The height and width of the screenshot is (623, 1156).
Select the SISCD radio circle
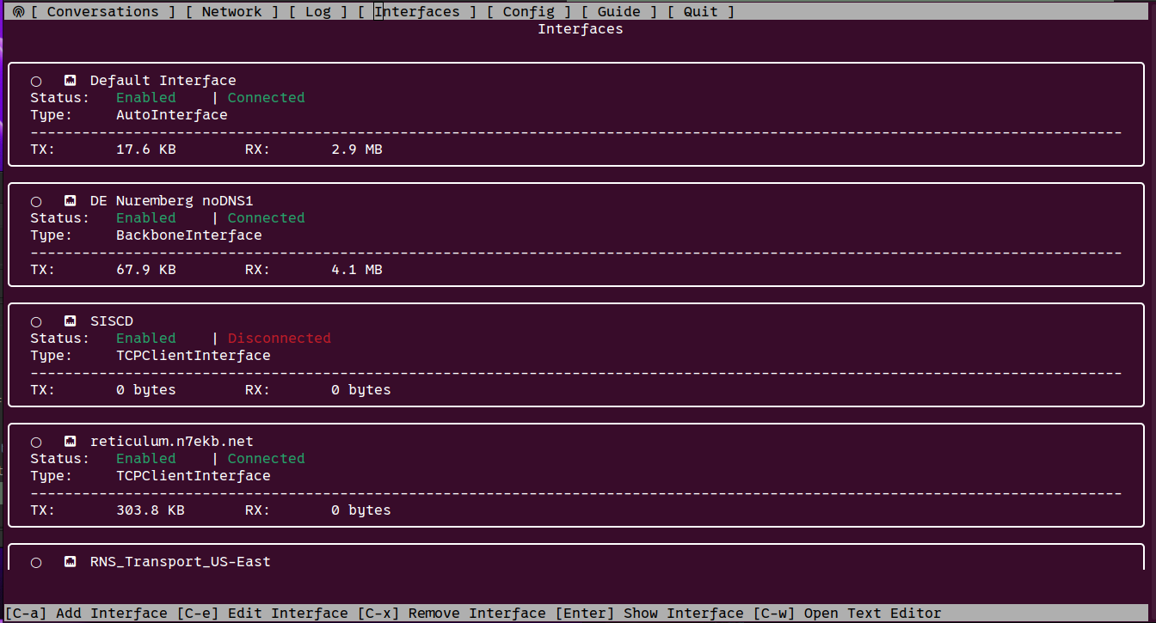coord(36,322)
